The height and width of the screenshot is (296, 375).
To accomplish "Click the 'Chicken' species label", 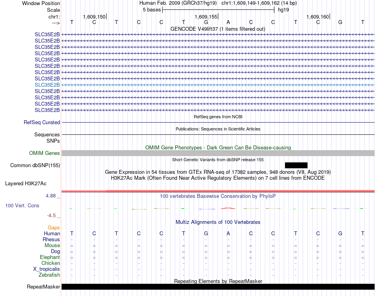I will 51,263.
